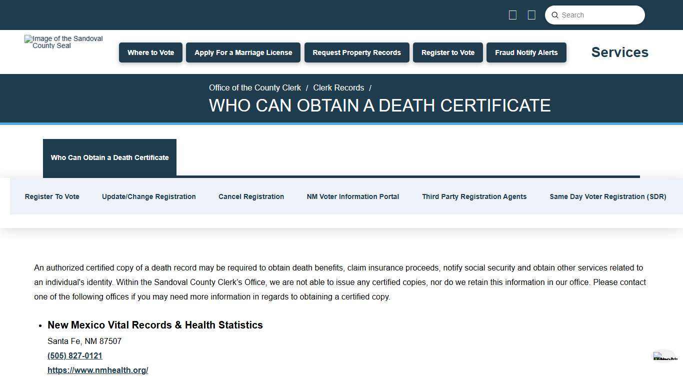Navigate to Office of the County Clerk breadcrumb
The width and height of the screenshot is (683, 384).
[x=254, y=87]
